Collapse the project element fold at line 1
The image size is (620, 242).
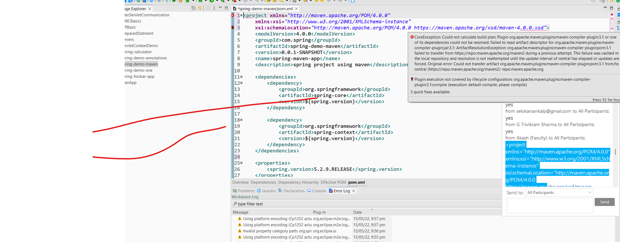pyautogui.click(x=241, y=16)
